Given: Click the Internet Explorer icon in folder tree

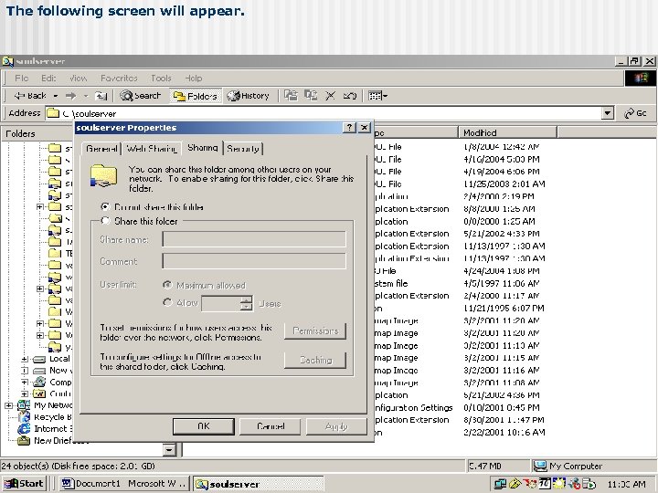Looking at the screenshot, I should click(x=24, y=428).
